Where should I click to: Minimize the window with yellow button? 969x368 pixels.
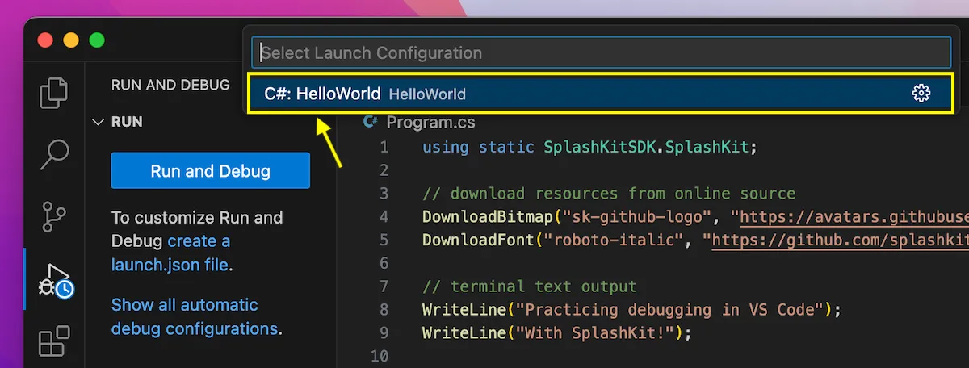[x=71, y=40]
